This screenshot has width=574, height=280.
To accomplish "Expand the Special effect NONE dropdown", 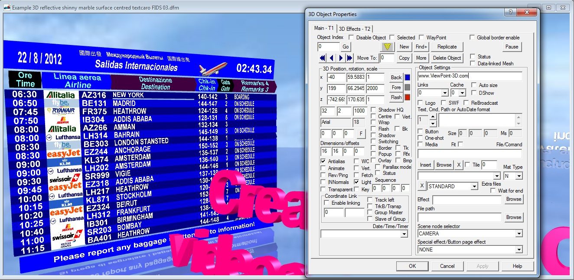I will [x=519, y=250].
